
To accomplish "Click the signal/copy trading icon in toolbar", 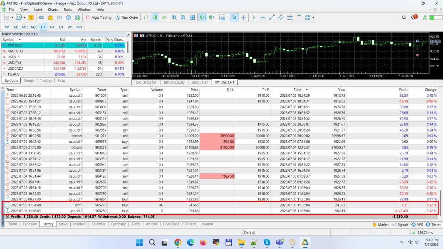I will [77, 17].
